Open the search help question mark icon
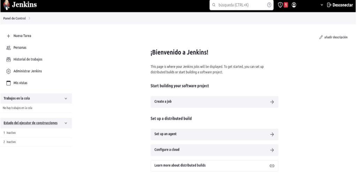357x178 pixels. 269,5
